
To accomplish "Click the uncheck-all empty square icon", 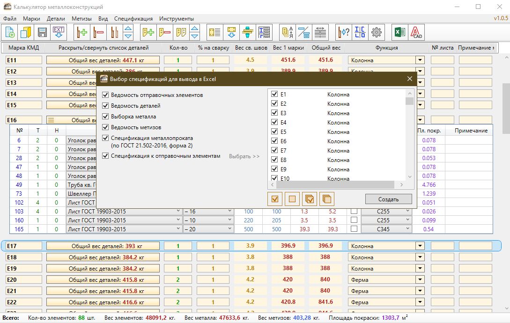I will coord(292,199).
